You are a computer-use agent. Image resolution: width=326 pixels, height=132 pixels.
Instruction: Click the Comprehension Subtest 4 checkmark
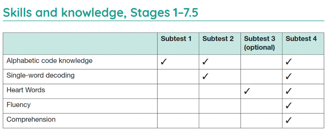(x=288, y=120)
